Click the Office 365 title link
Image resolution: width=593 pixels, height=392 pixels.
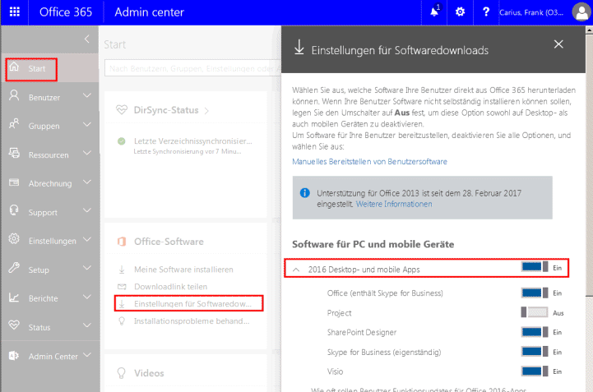pos(66,12)
